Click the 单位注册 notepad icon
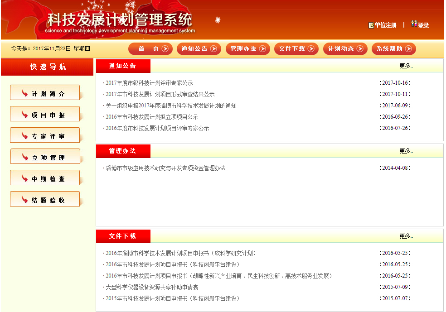The image size is (446, 312). point(371,25)
